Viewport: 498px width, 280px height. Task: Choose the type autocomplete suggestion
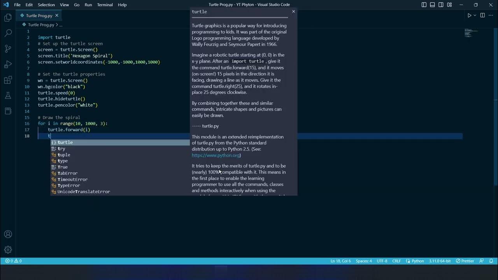coord(120,161)
